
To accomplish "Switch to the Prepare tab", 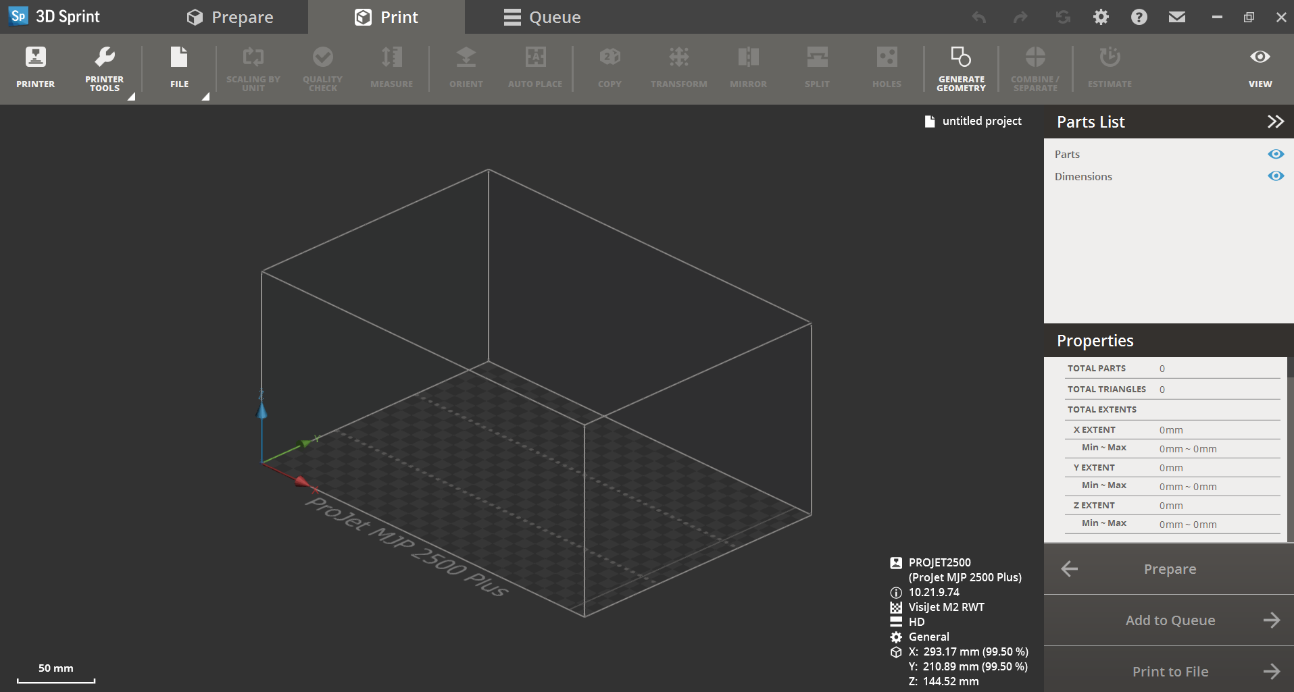I will (230, 17).
